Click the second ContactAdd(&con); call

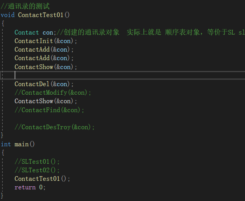44,58
